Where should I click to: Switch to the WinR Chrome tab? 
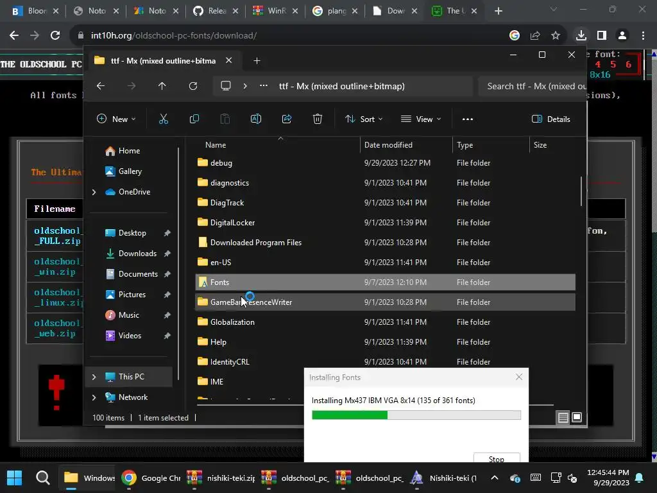click(x=275, y=11)
